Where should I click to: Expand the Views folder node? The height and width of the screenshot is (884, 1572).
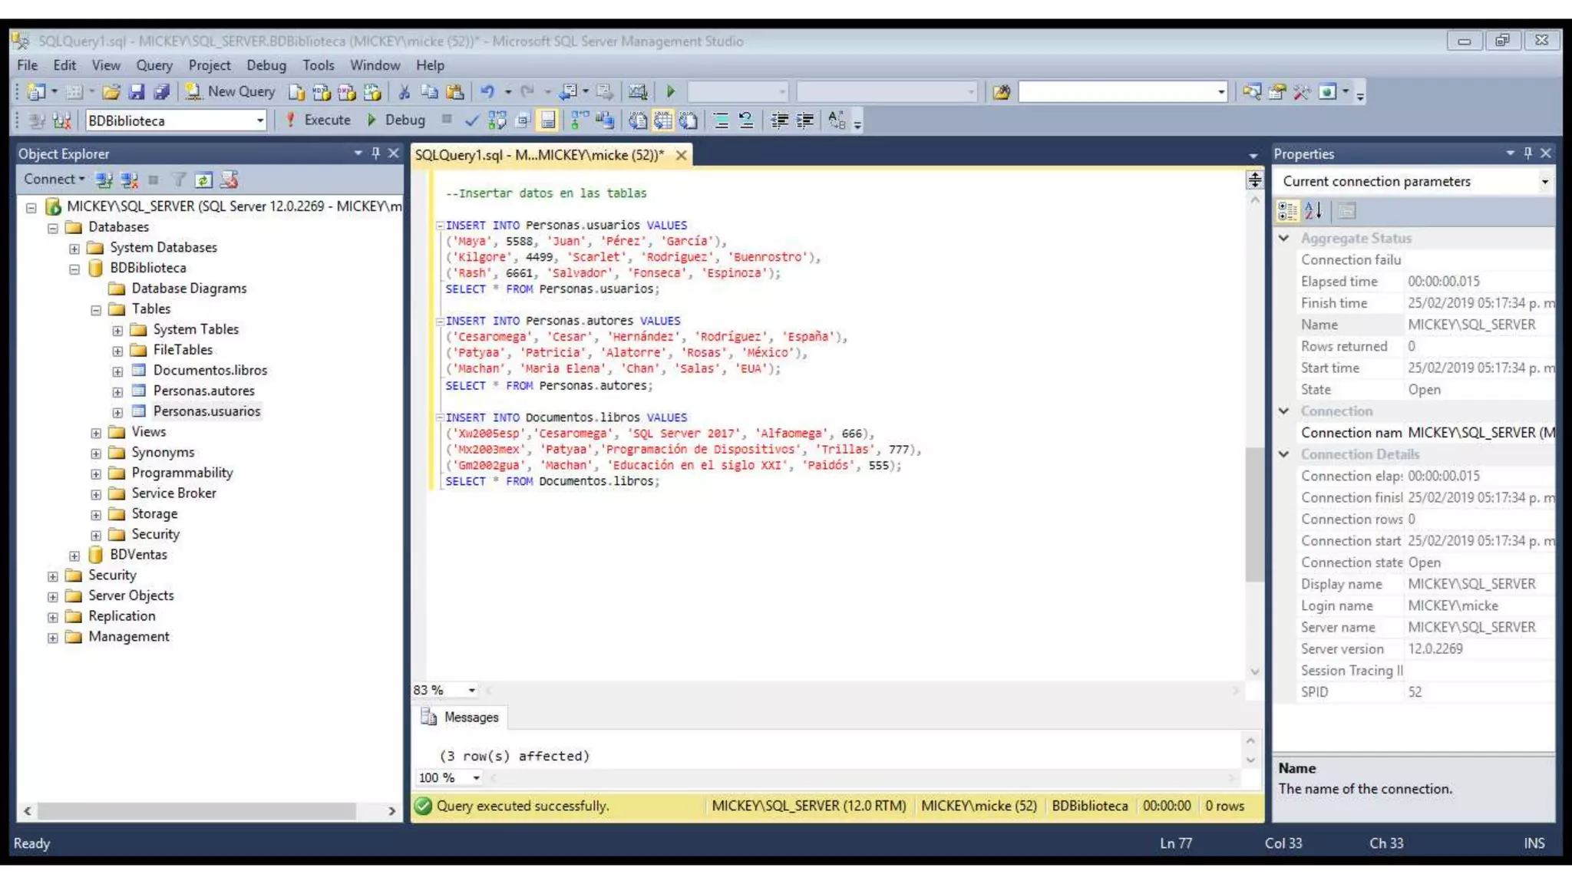pos(96,433)
